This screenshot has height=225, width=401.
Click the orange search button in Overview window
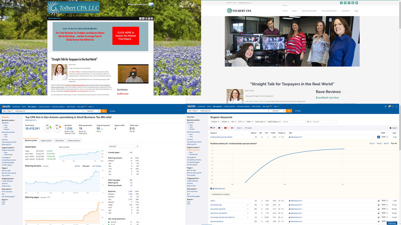(x=104, y=111)
